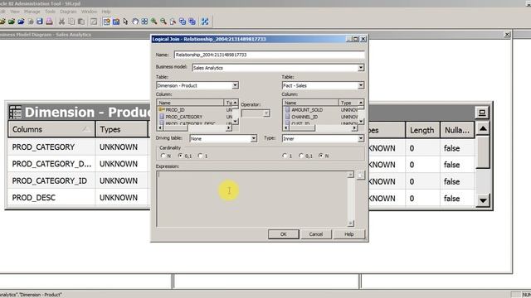This screenshot has width=531, height=298.
Task: Select cardinality 1 for Dimension - Product
Action: (201, 156)
